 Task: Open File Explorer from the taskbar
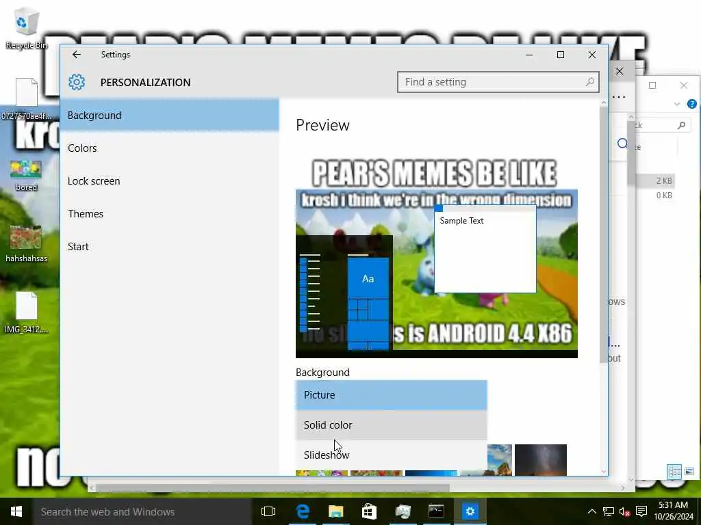point(335,511)
